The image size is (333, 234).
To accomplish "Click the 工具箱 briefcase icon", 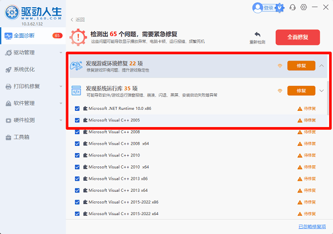I will (8, 138).
